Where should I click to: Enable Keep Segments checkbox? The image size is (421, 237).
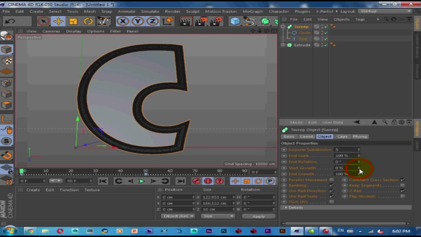403,185
